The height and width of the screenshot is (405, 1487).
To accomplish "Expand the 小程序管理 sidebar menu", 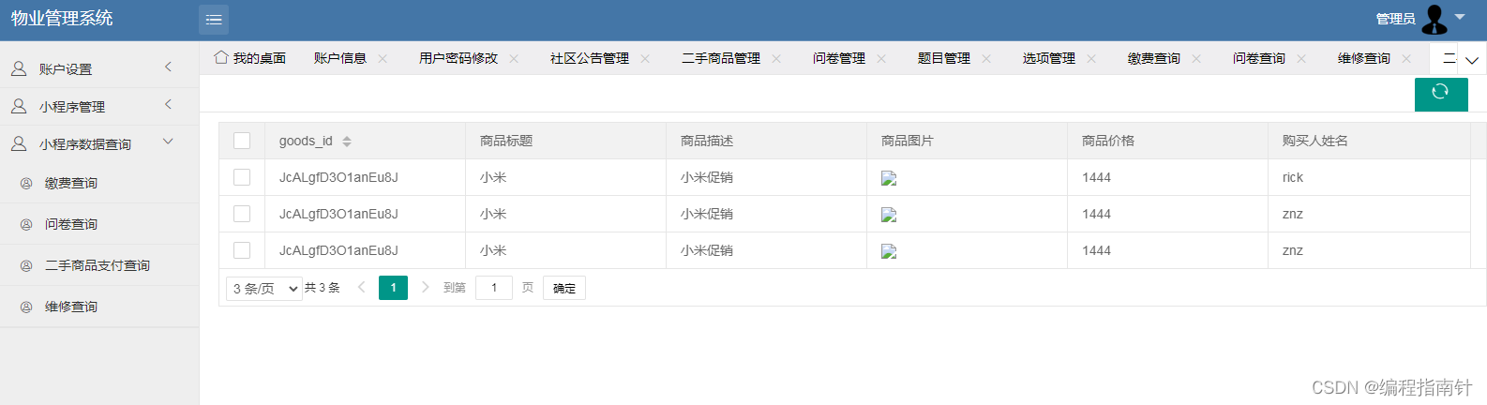I will 169,104.
